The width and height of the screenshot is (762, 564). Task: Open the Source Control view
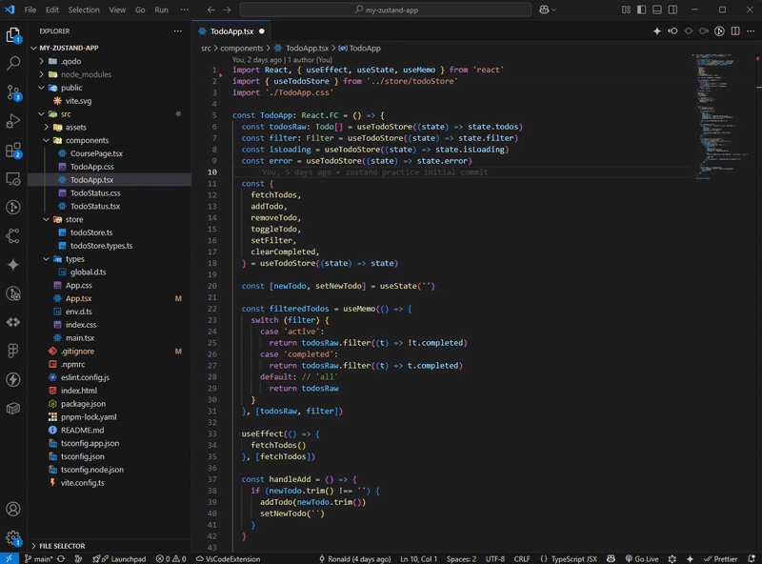(x=13, y=92)
